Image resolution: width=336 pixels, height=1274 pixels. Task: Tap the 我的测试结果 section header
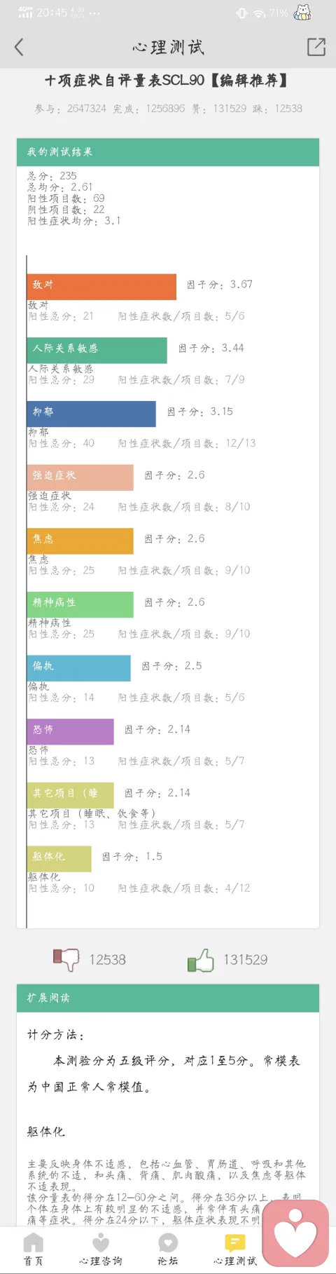click(168, 152)
